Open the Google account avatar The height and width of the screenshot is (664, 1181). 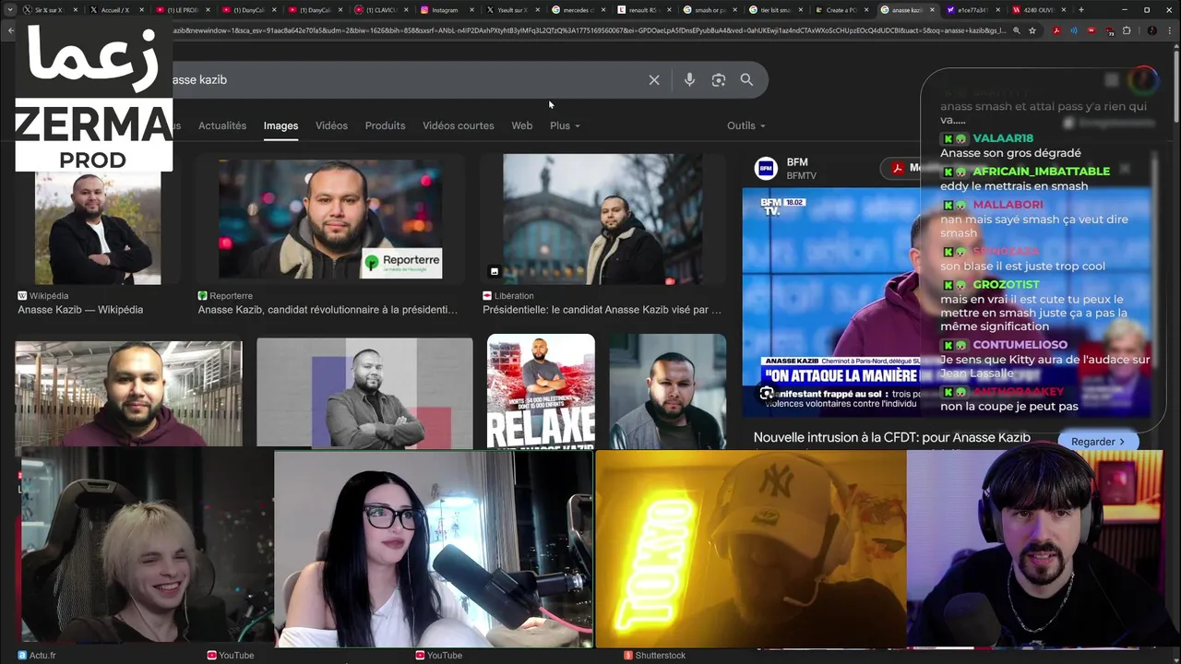tap(1144, 80)
